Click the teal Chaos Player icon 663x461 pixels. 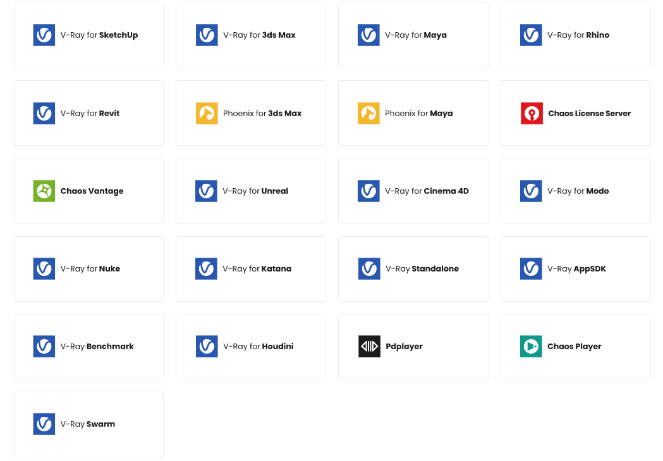531,347
